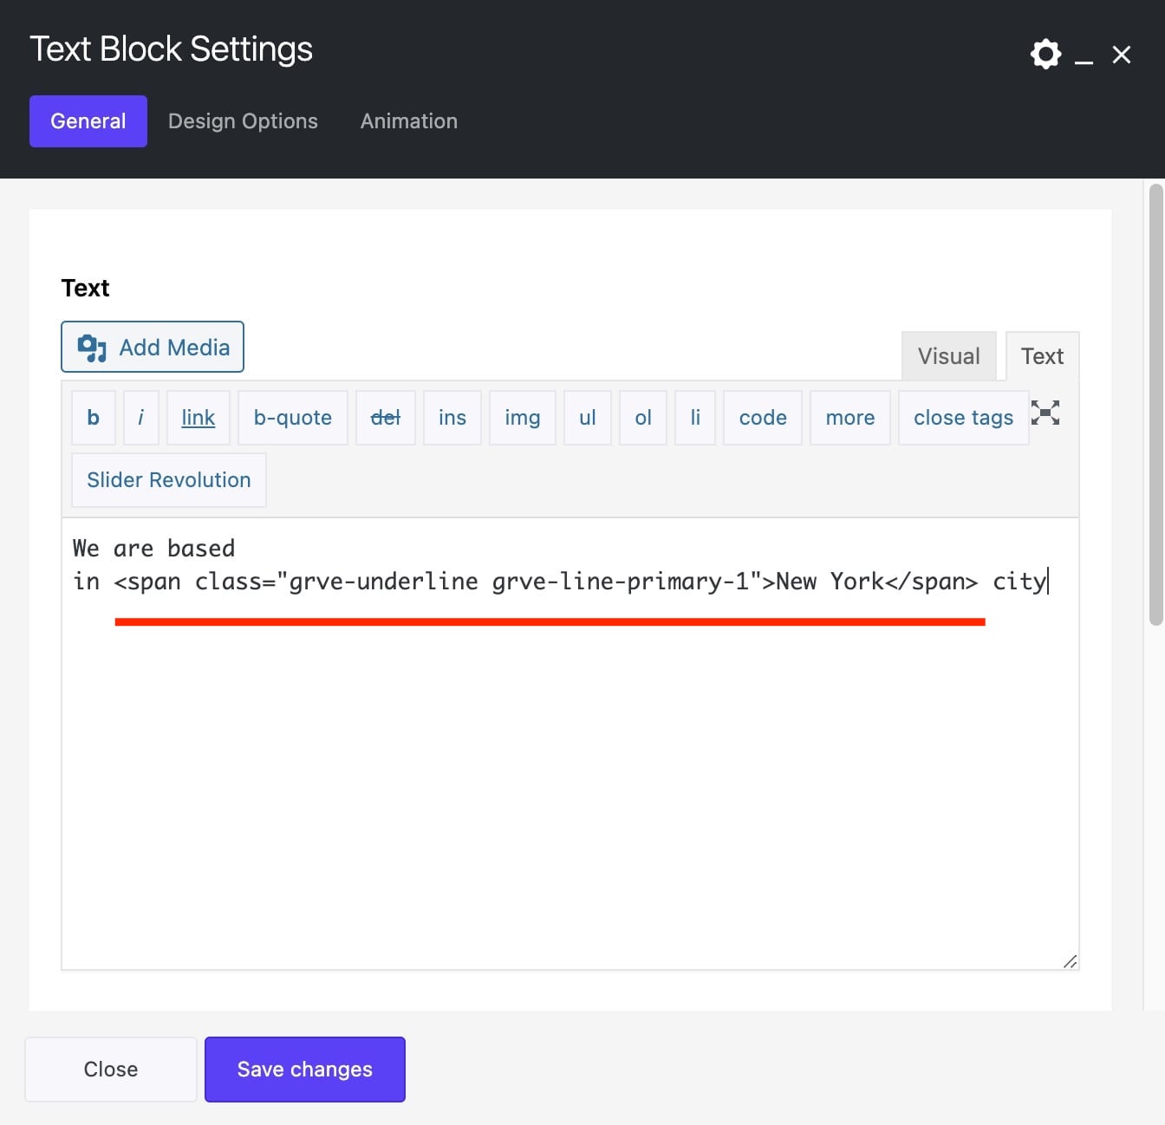Enter distraction-free fullscreen writing mode
This screenshot has height=1125, width=1165.
coord(1045,414)
